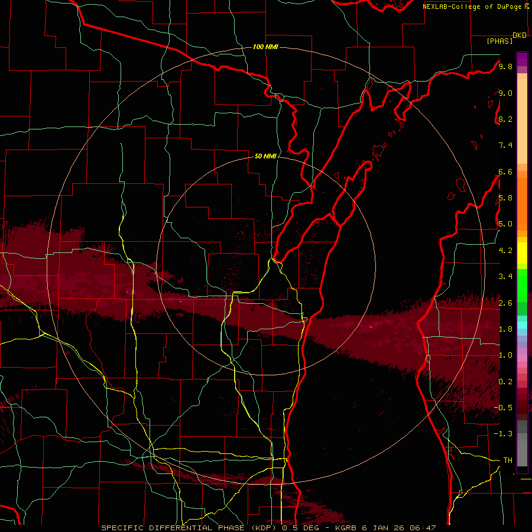Click the 7.4 scale value

(x=505, y=145)
